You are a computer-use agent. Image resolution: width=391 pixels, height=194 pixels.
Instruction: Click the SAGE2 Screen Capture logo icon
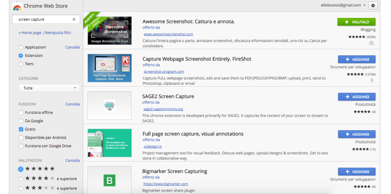110,105
